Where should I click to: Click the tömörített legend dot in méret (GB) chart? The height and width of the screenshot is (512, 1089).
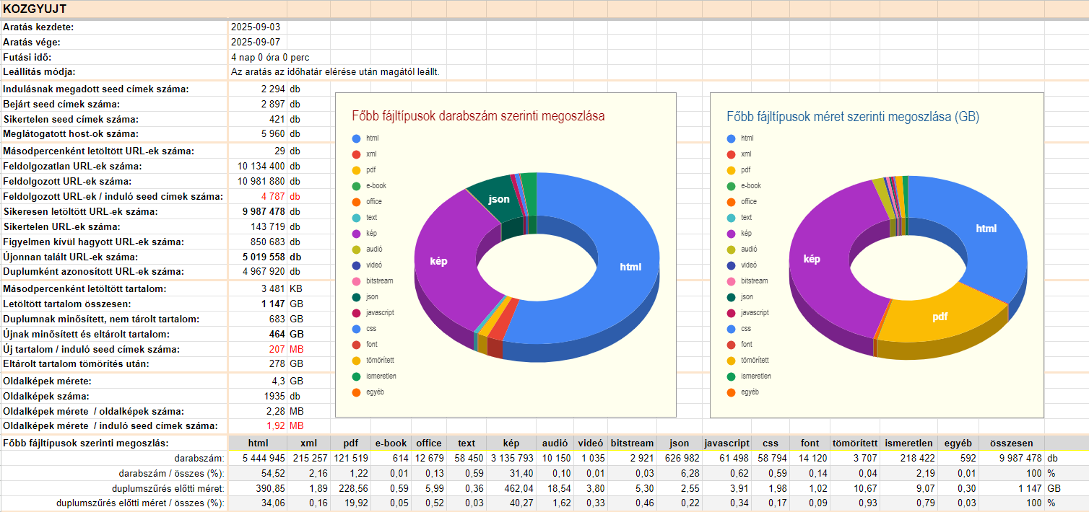[x=731, y=361]
